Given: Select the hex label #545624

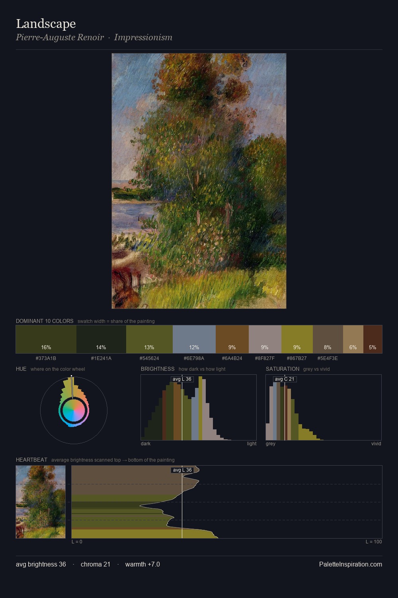Looking at the screenshot, I should point(149,358).
